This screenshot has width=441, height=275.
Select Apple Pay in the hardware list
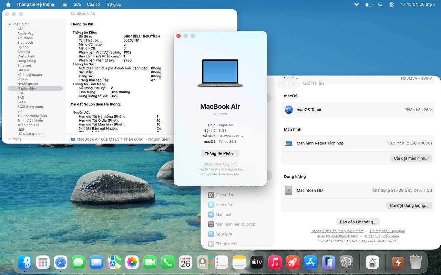25,33
